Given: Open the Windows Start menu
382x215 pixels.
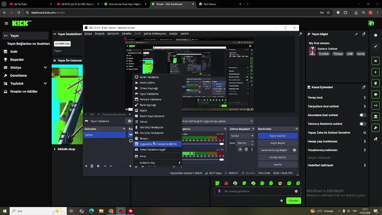Looking at the screenshot, I should tap(4, 211).
